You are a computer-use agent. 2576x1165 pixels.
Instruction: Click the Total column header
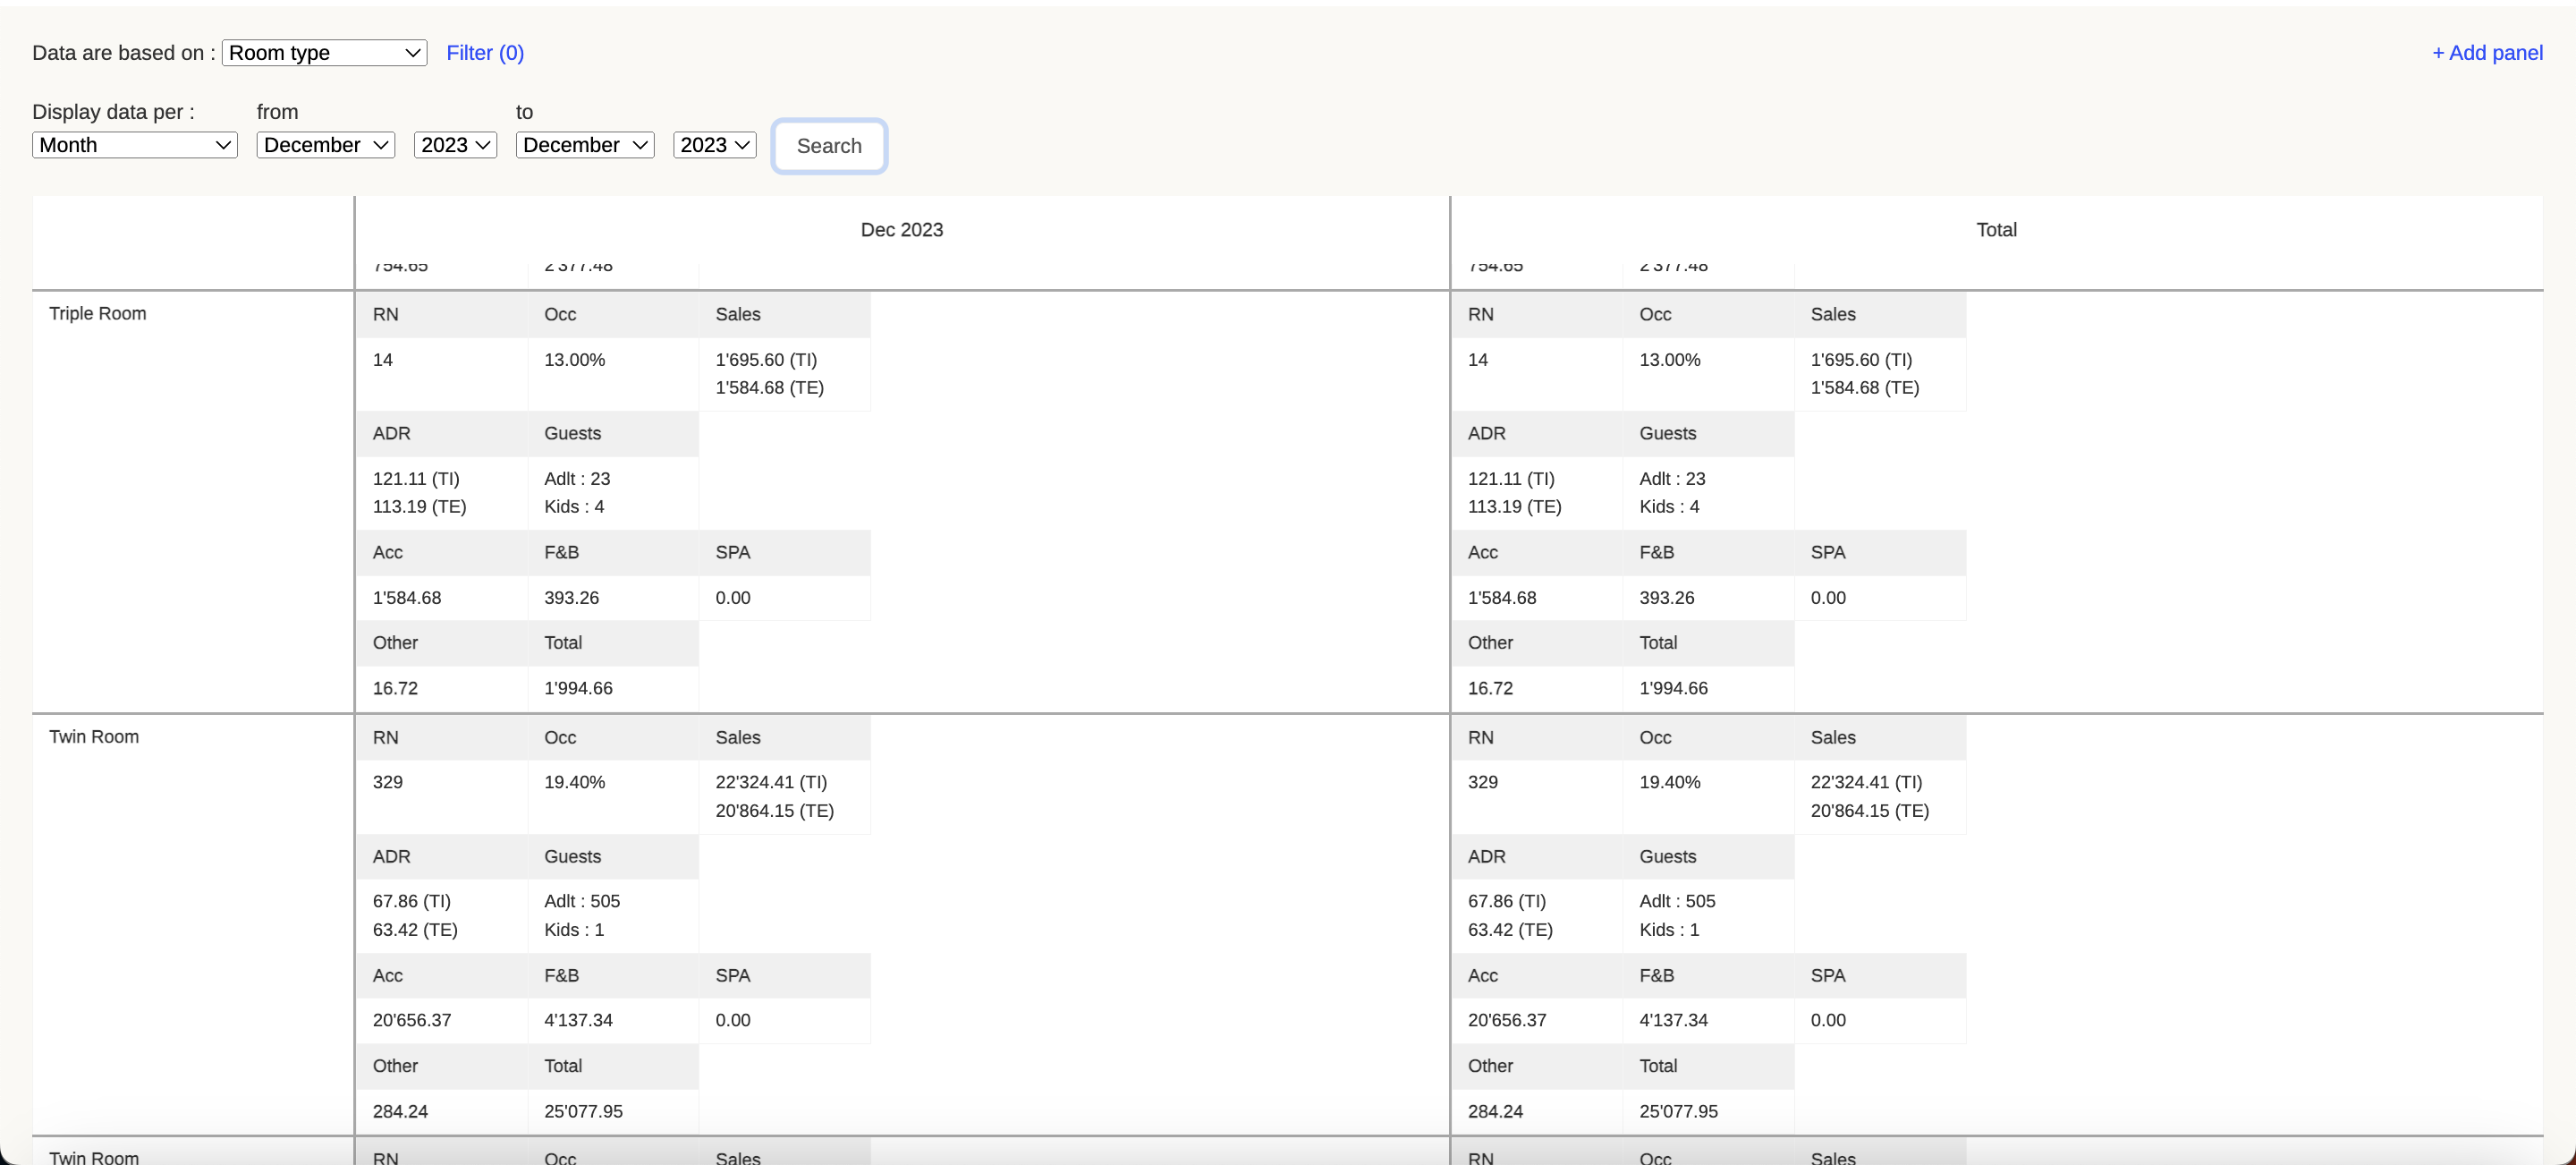coord(1995,230)
